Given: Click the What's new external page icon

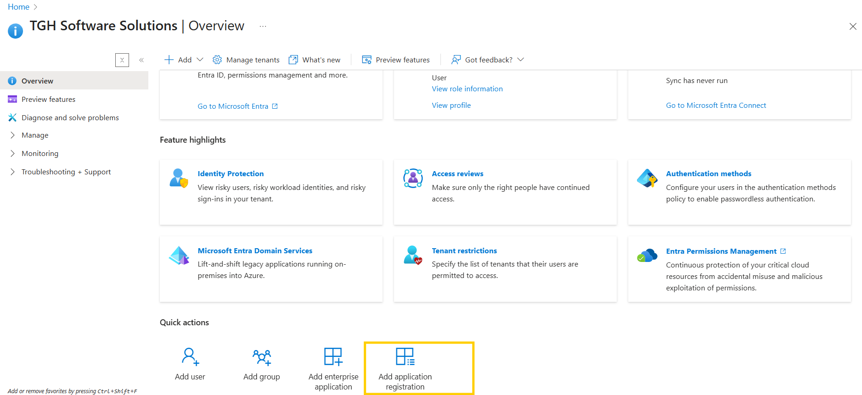Looking at the screenshot, I should [x=293, y=60].
